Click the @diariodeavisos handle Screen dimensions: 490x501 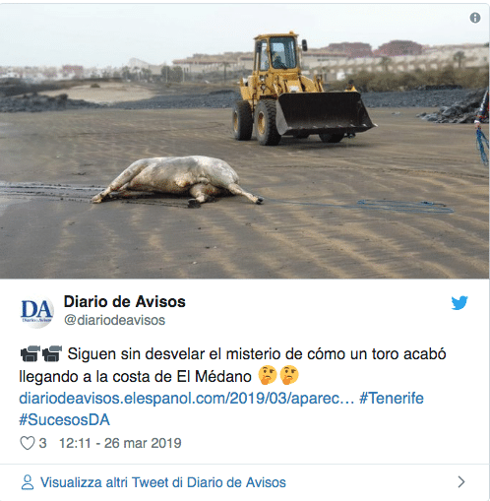click(114, 320)
